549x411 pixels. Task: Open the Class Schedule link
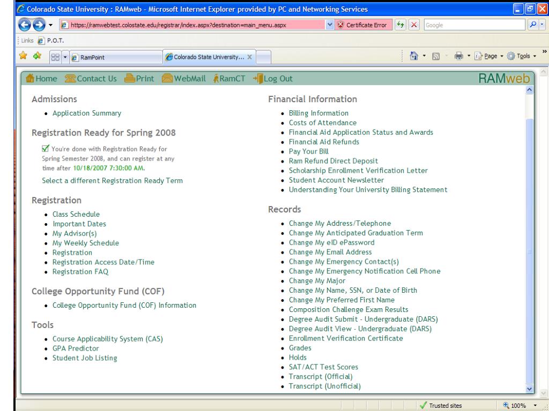[76, 214]
